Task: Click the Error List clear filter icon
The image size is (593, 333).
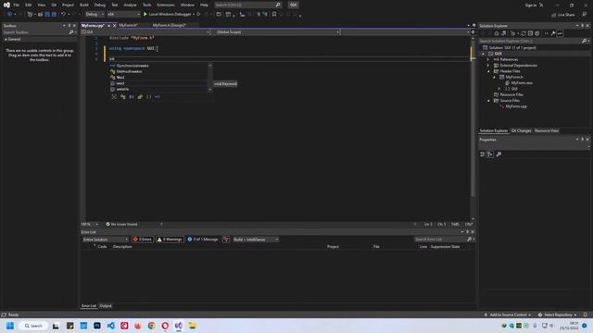Action: tap(226, 240)
